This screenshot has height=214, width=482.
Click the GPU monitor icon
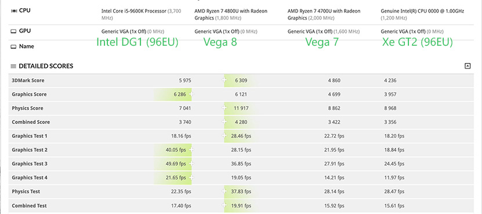click(13, 31)
